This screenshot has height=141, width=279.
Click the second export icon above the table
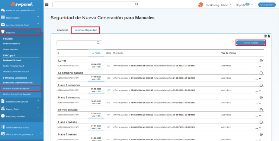pyautogui.click(x=269, y=36)
